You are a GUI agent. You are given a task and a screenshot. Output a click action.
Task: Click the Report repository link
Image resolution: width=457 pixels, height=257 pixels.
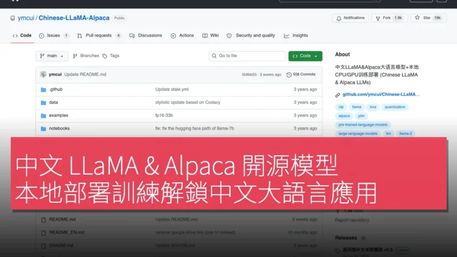tap(352, 220)
